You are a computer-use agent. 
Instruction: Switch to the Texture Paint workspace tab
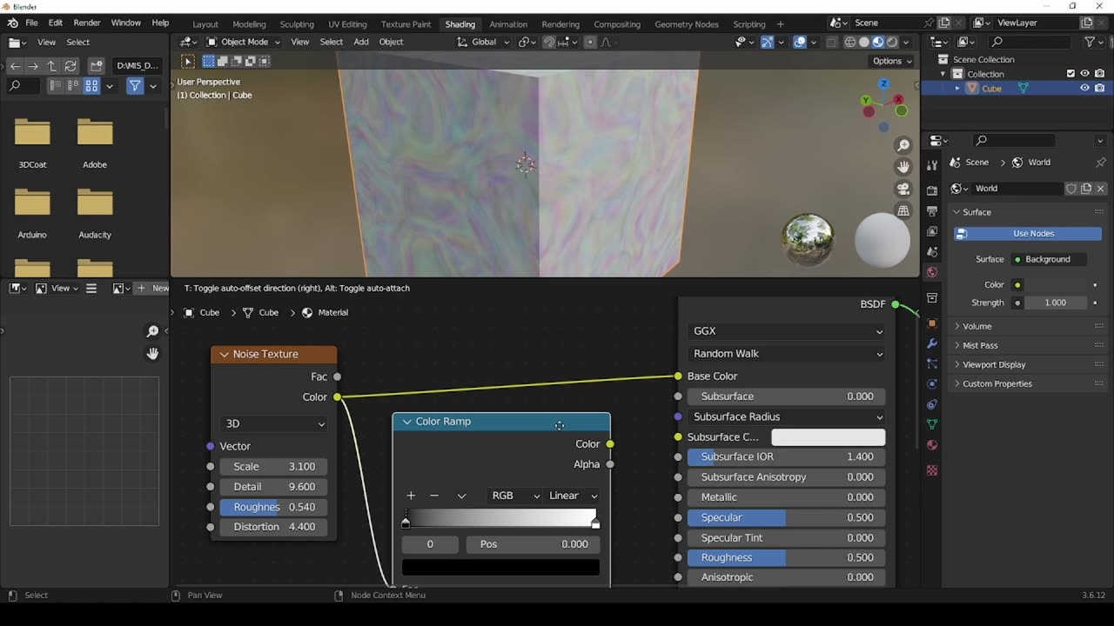406,24
